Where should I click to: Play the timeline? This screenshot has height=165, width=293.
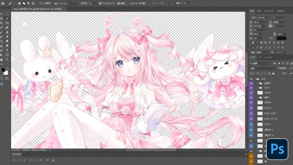point(25,160)
